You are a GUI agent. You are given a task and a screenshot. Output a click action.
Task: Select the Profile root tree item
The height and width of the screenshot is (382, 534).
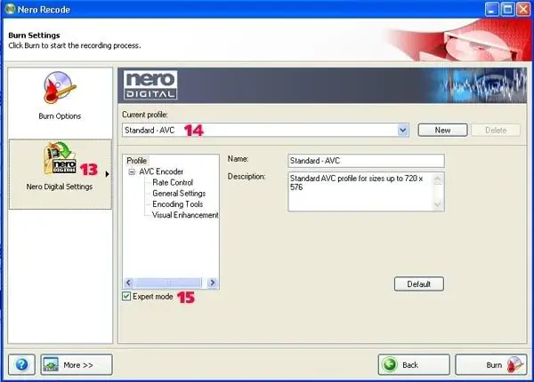(x=136, y=161)
